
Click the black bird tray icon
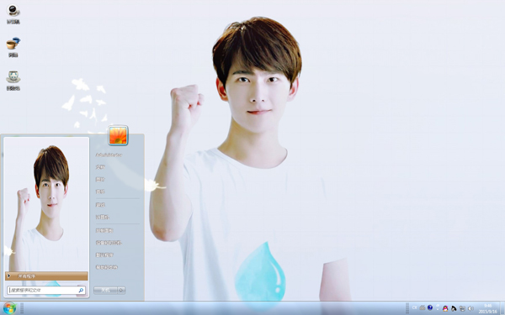[454, 308]
